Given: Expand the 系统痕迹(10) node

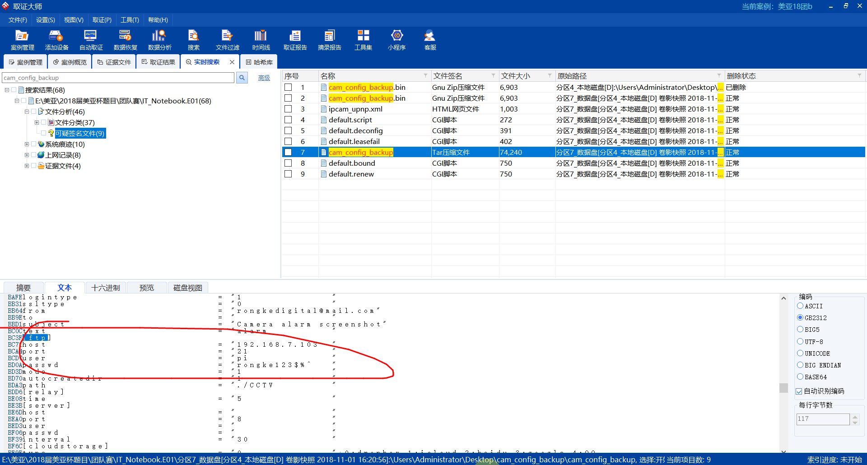Looking at the screenshot, I should 27,144.
